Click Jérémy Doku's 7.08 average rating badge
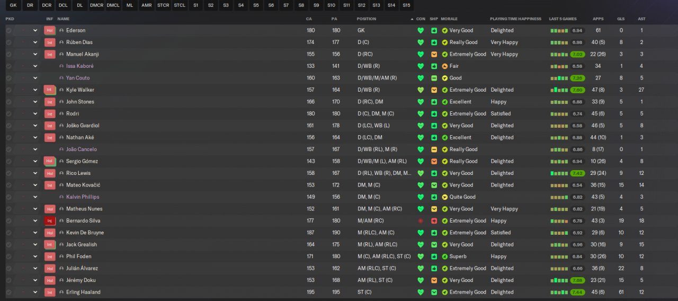 [x=578, y=280]
